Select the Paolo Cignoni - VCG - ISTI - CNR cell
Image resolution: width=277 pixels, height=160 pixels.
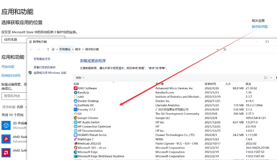pyautogui.click(x=177, y=144)
